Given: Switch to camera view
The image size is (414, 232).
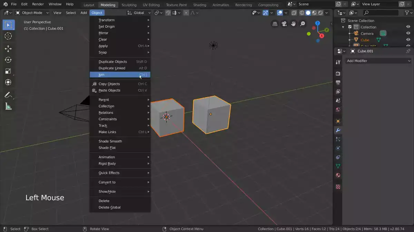Looking at the screenshot, I should coord(284,24).
